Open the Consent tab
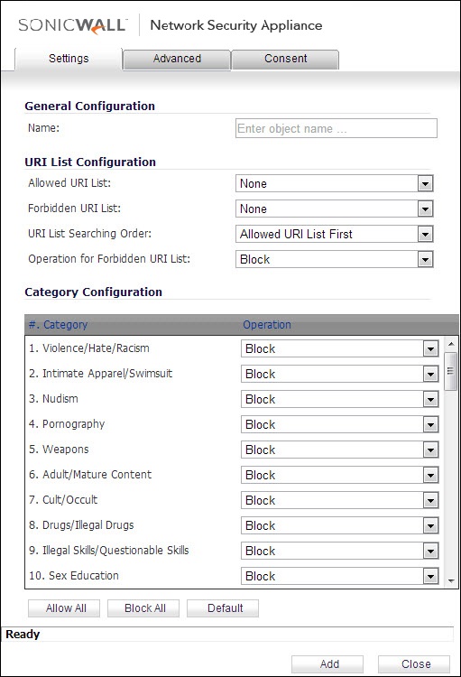461x677 pixels. pos(285,59)
